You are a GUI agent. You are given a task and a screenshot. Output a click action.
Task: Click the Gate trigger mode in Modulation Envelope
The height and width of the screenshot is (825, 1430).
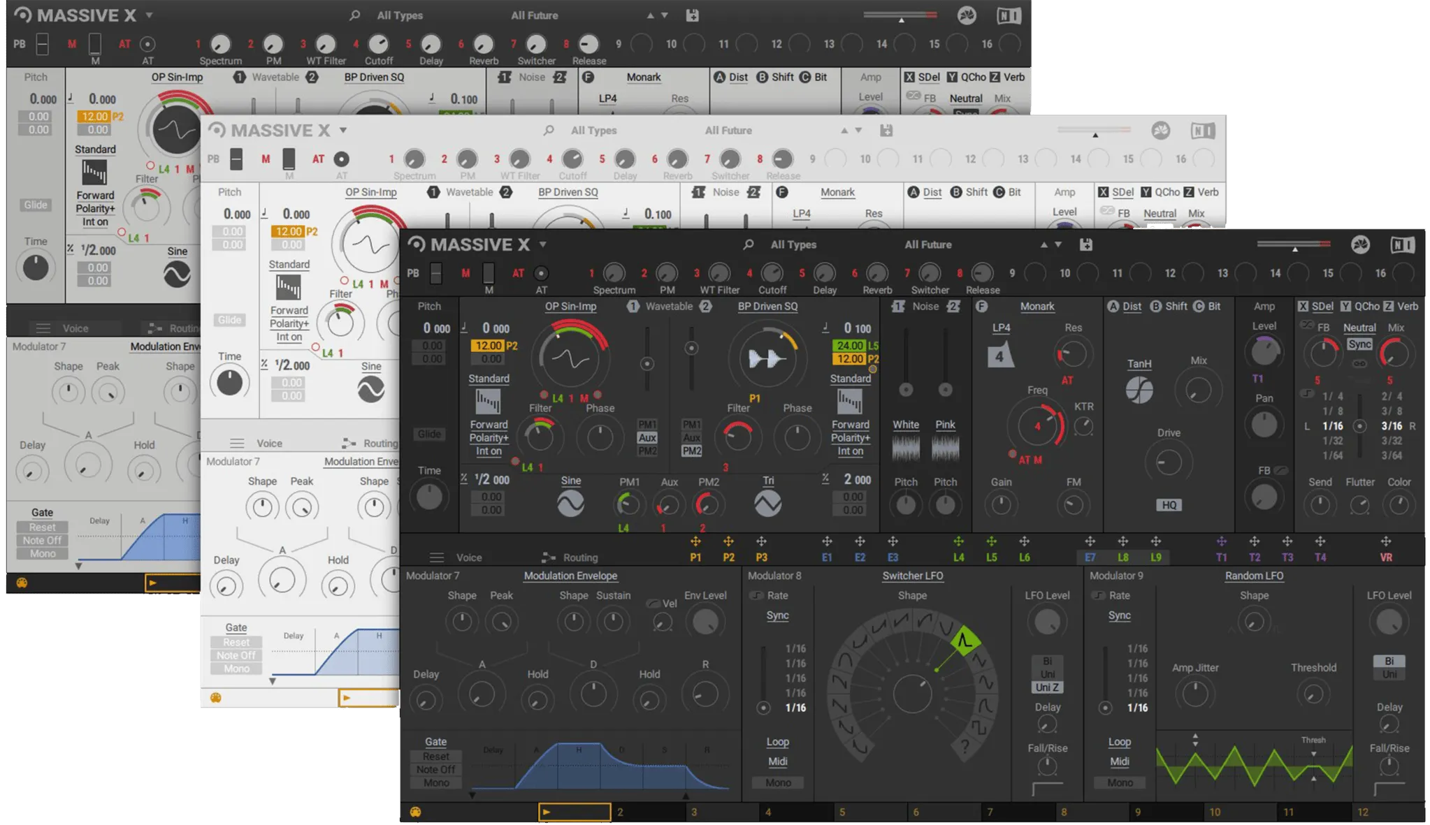tap(435, 741)
